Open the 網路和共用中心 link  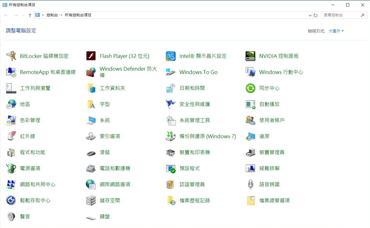(x=37, y=185)
